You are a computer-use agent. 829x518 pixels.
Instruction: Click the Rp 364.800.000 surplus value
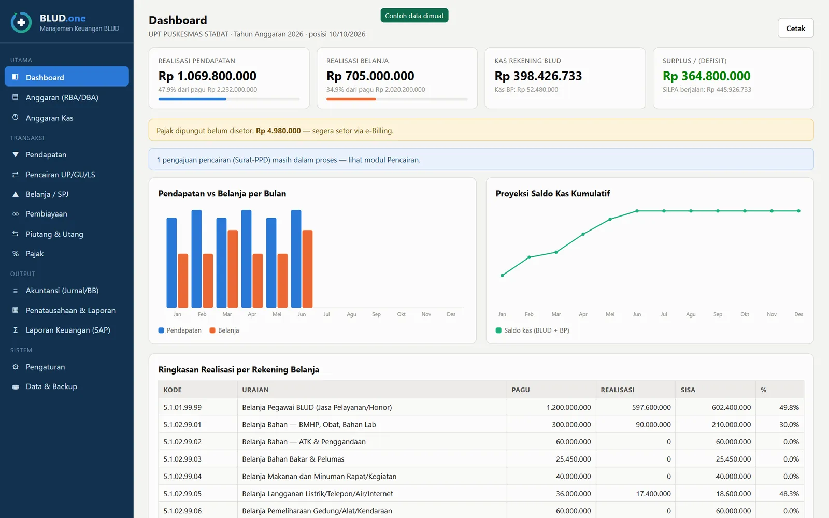click(x=706, y=76)
